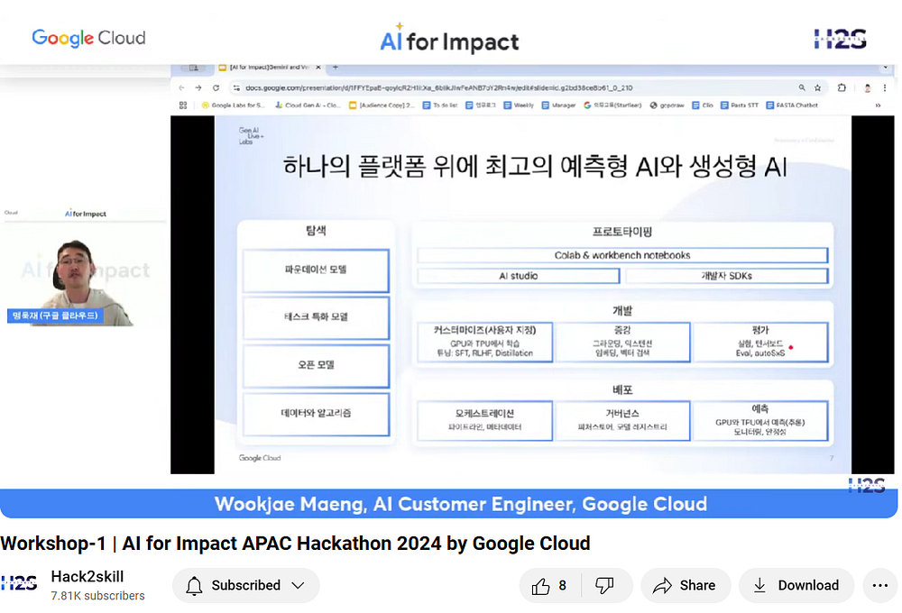Open the browser profile avatar
This screenshot has height=613, width=902.
(868, 88)
